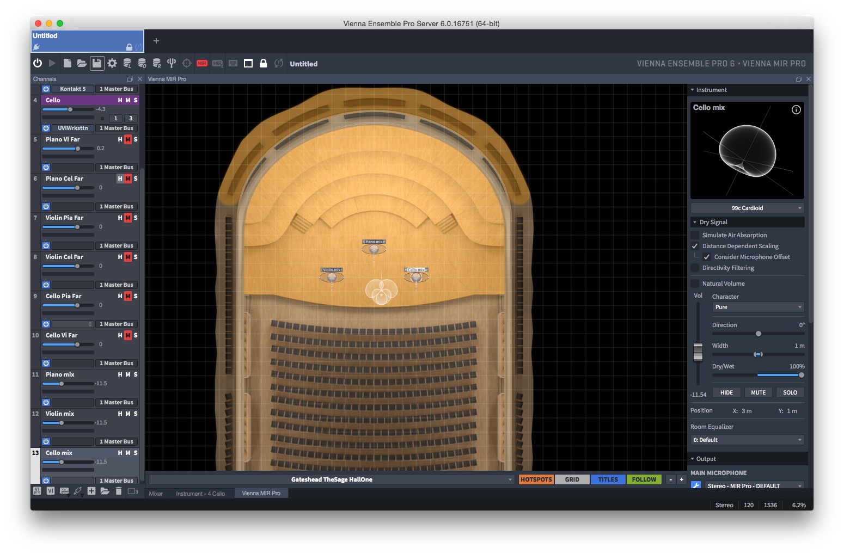This screenshot has height=554, width=844.
Task: Click the SOLO button in Instrument panel
Action: coord(790,392)
